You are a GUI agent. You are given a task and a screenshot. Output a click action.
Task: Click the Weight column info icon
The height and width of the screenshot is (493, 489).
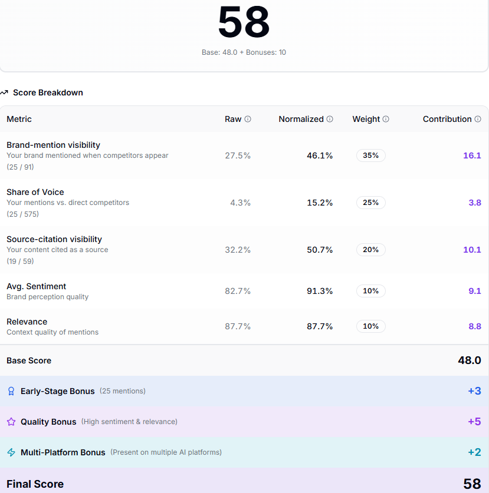386,119
